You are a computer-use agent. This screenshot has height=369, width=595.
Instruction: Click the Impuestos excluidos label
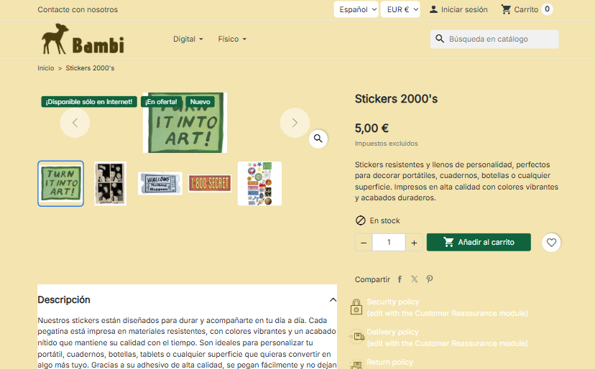coord(387,144)
